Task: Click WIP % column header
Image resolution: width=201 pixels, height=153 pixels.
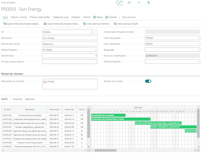Action: (x=82, y=109)
